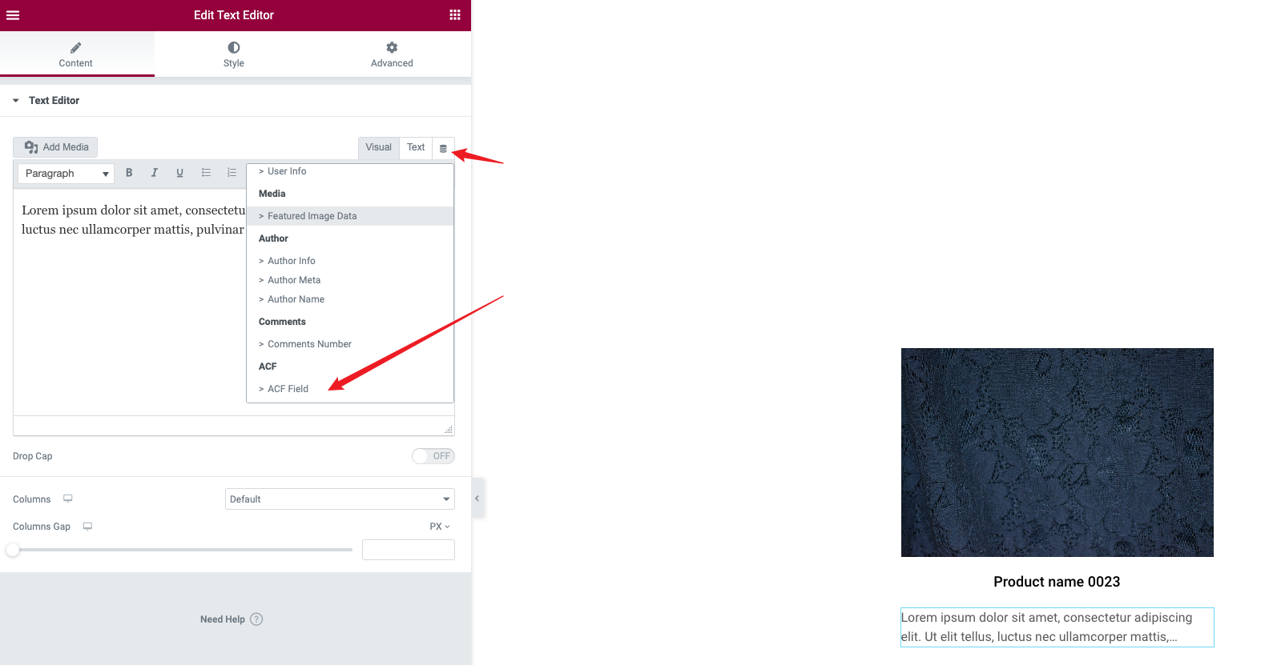
Task: Click the Columns Gap value input field
Action: coord(409,550)
